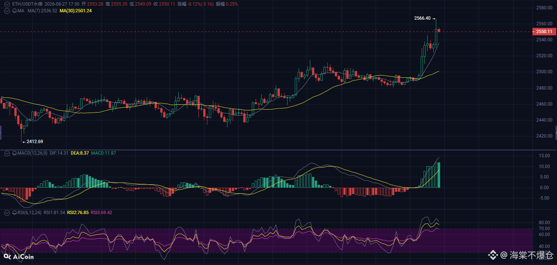Open the RSI(6,12,24) label settings
The width and height of the screenshot is (557, 265).
[x=30, y=213]
